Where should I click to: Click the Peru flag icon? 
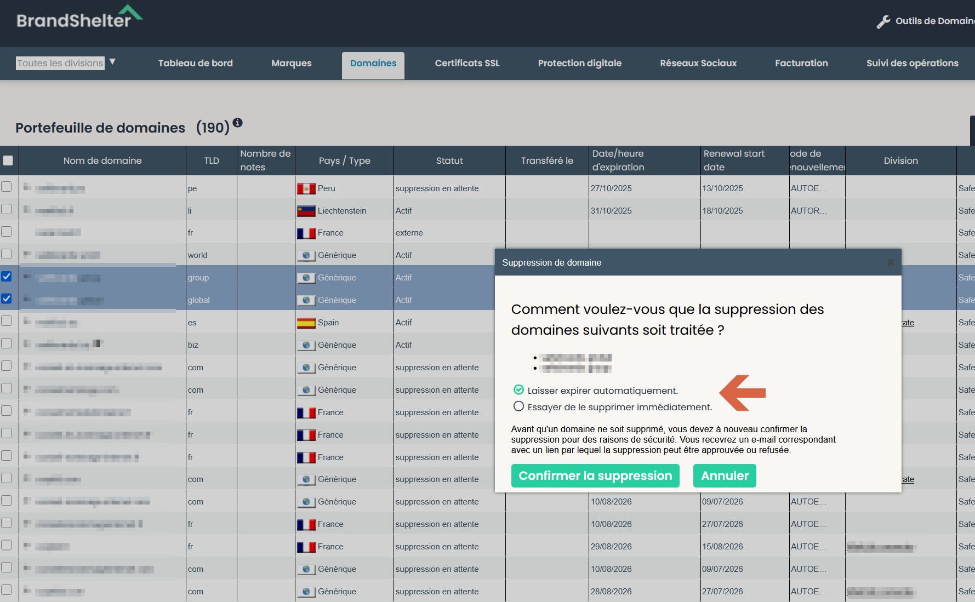[x=306, y=188]
